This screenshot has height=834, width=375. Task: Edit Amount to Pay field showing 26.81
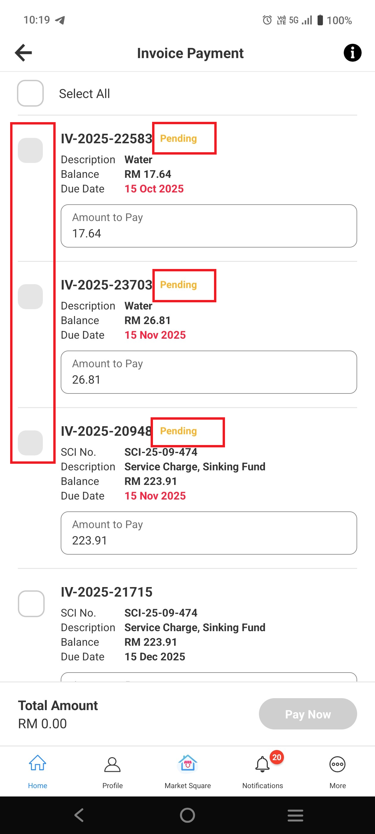pos(209,372)
